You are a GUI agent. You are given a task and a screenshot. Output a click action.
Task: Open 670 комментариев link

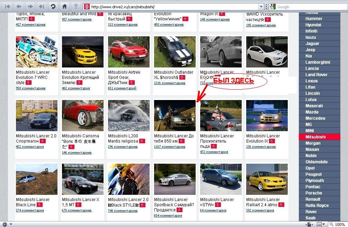77,210
